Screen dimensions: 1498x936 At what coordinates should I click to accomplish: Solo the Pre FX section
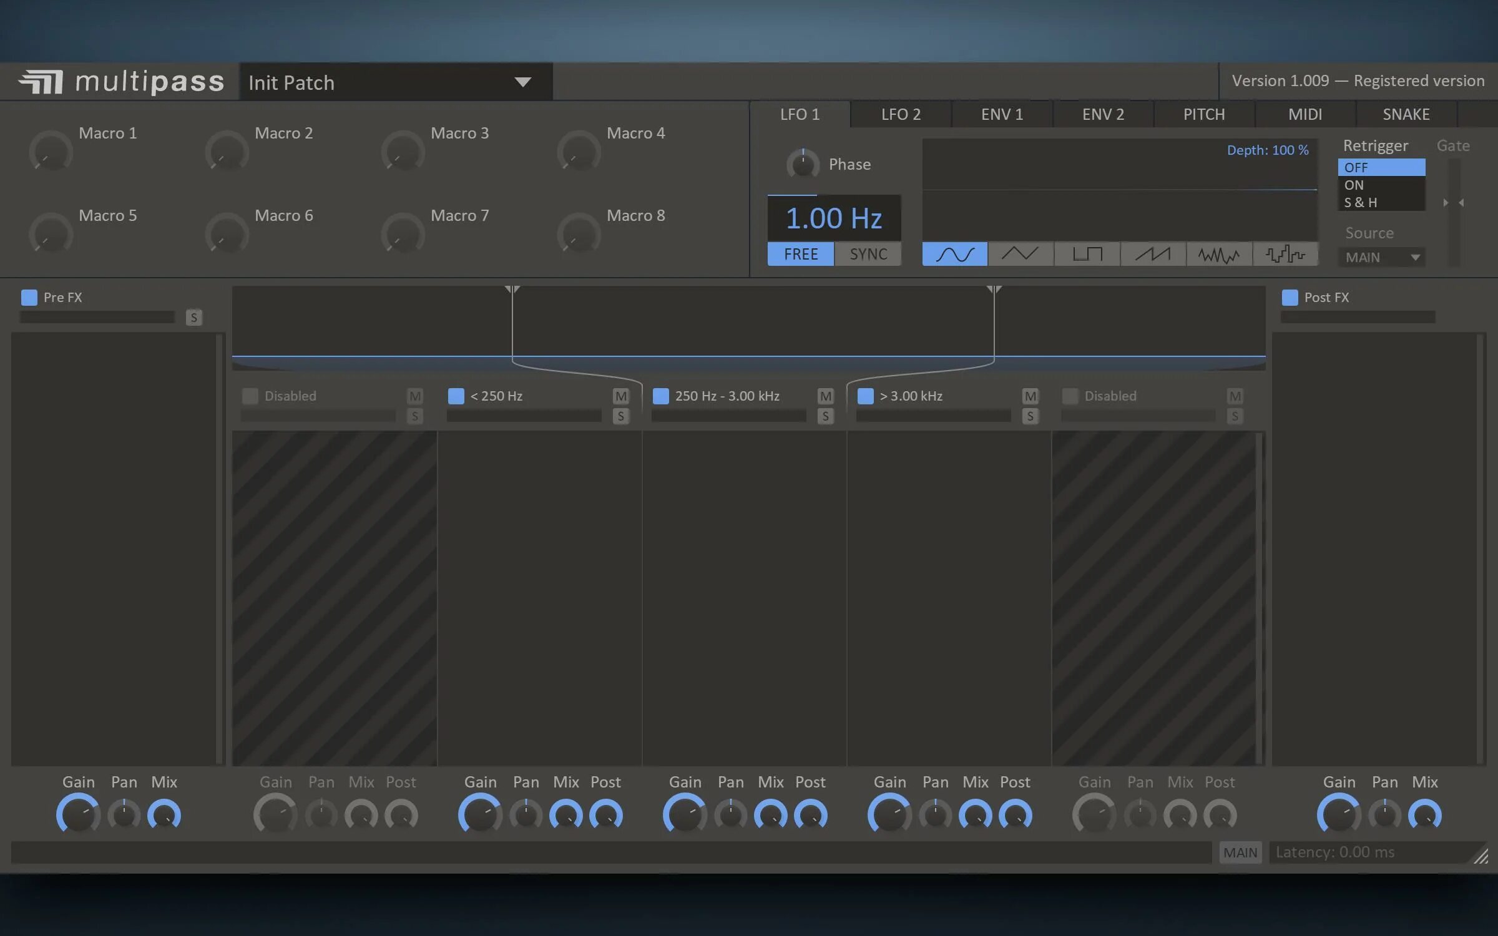193,318
